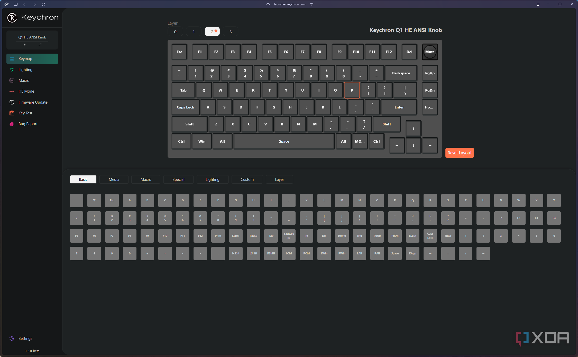Click the split view icon in title bar
Screen dimensions: 578x357
click(538, 4)
